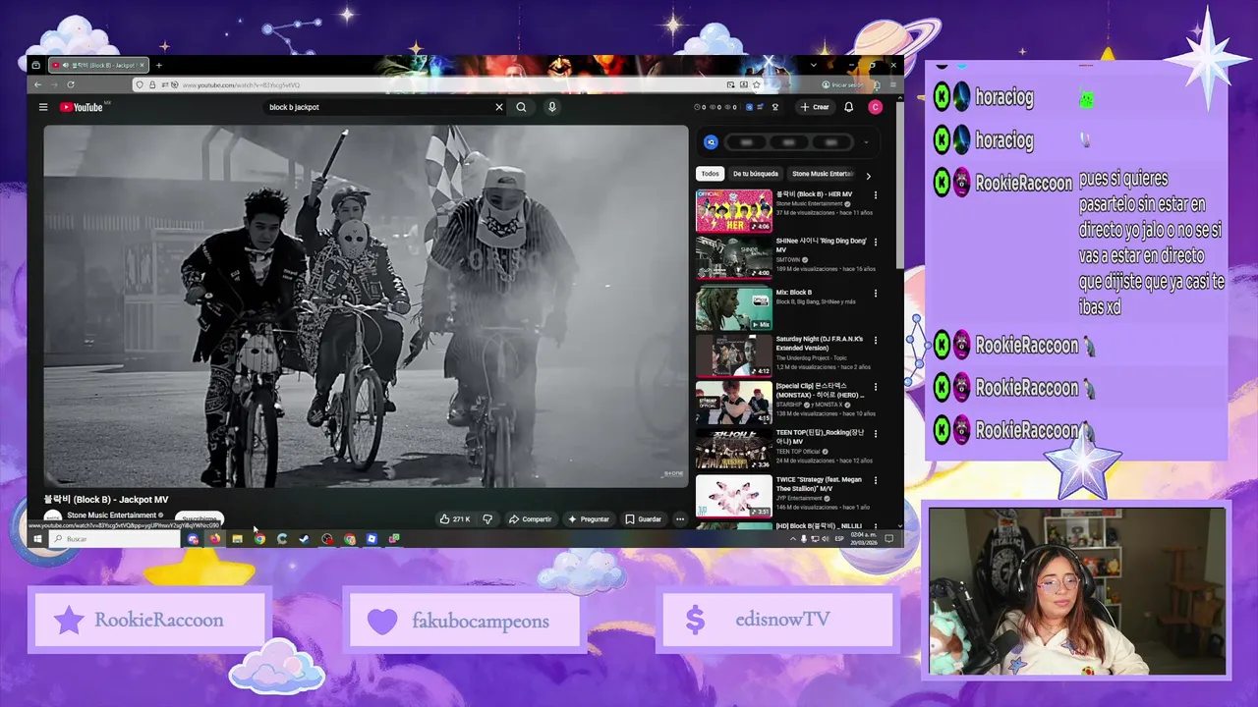
Task: Show more filter chips with the right chevron
Action: click(x=868, y=175)
